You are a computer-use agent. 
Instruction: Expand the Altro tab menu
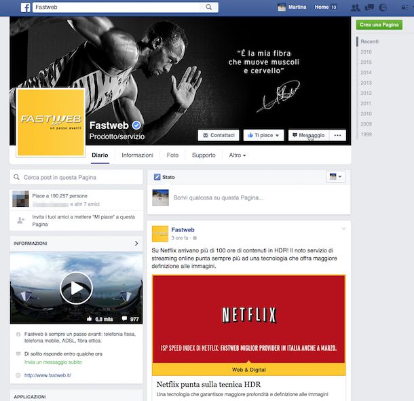point(238,155)
